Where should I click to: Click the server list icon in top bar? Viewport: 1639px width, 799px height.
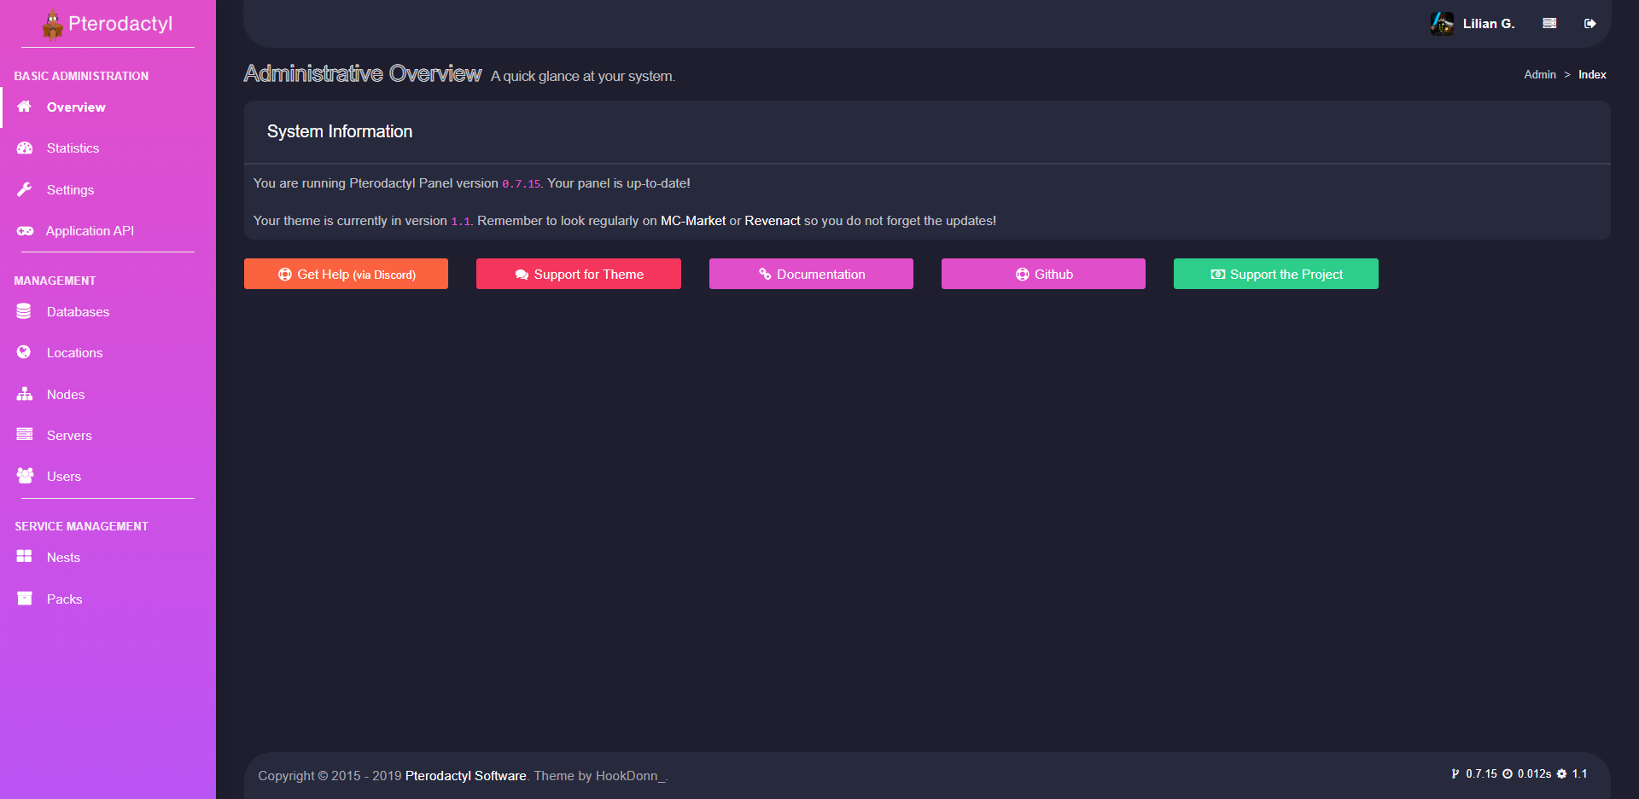[x=1549, y=24]
